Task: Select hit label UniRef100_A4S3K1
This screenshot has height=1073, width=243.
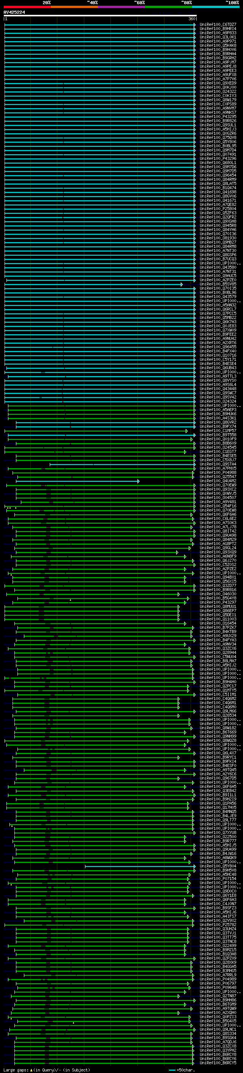Action: pos(218,418)
